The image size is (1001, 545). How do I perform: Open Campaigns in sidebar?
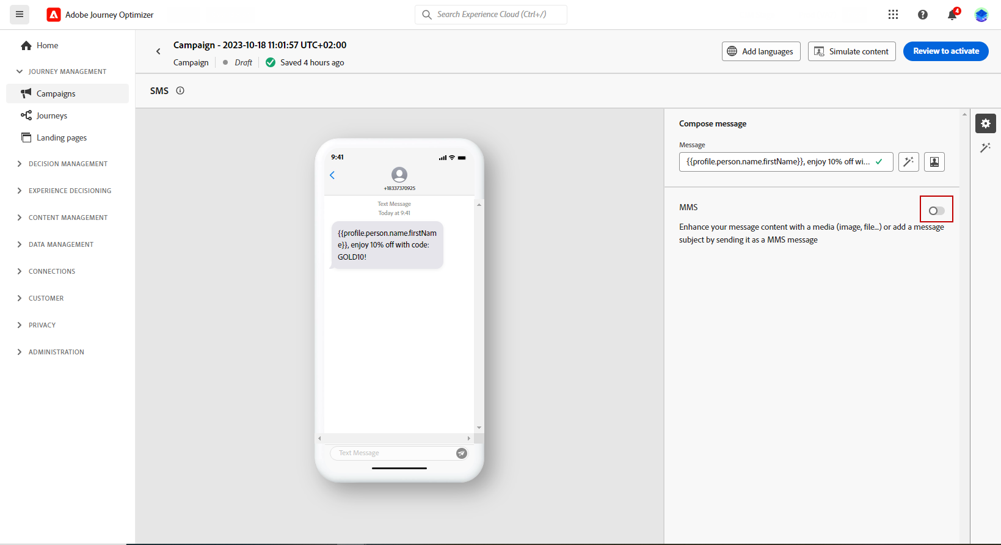pos(67,93)
